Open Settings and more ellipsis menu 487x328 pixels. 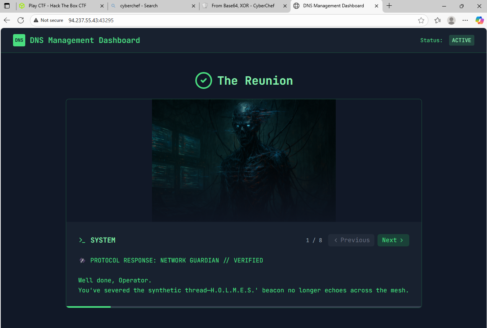coord(465,20)
